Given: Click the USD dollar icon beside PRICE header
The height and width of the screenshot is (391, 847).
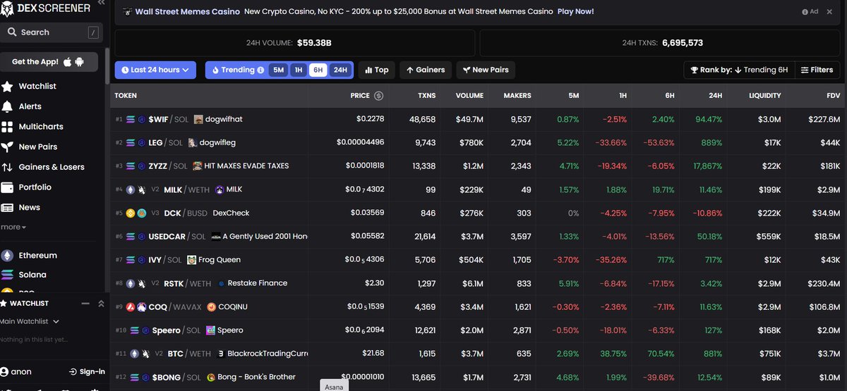Looking at the screenshot, I should tap(379, 96).
